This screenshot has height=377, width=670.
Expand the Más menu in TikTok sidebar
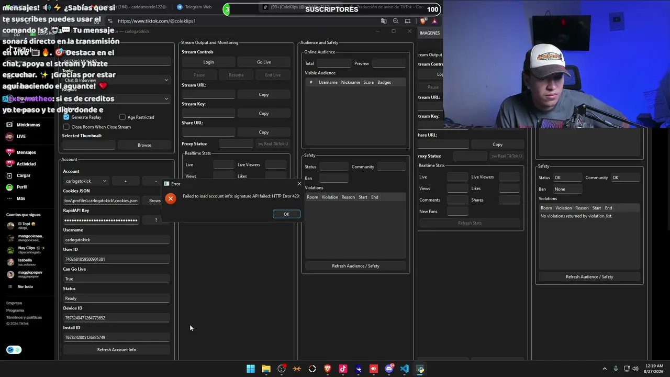click(x=16, y=198)
